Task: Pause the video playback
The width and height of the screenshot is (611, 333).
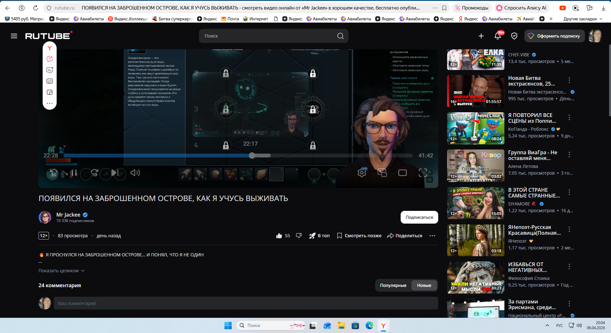Action: pyautogui.click(x=74, y=173)
